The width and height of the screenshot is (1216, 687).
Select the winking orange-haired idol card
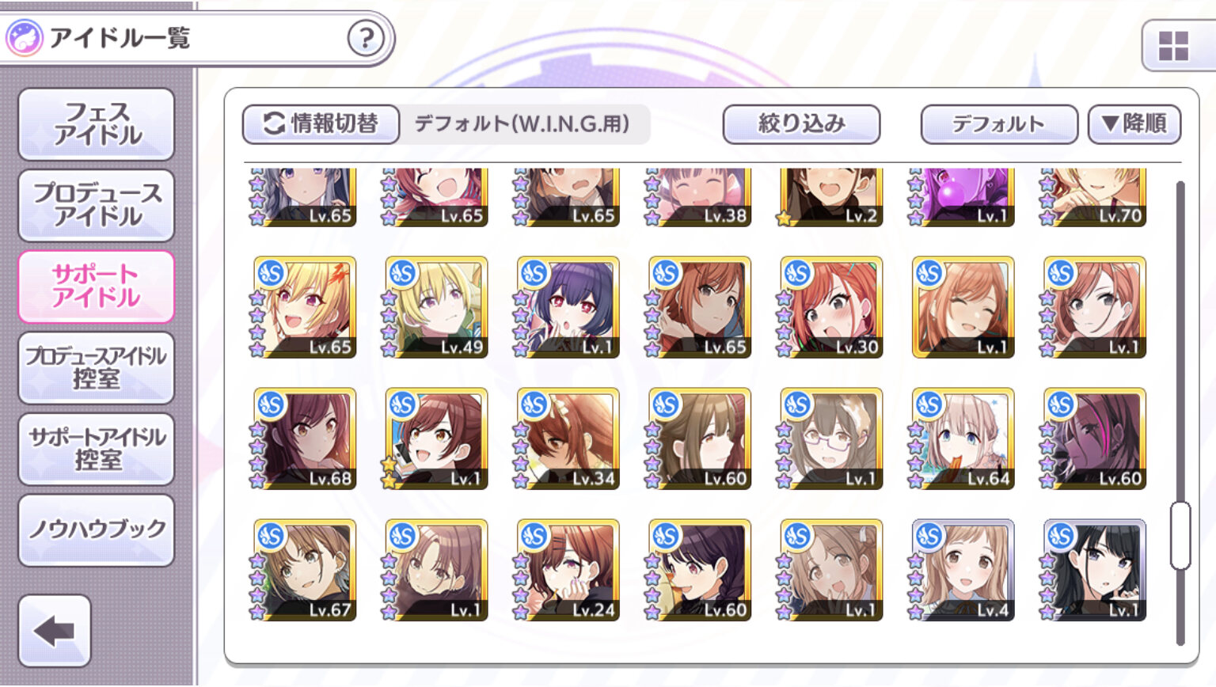point(963,307)
